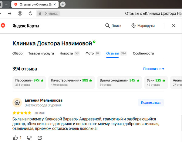Click the like count '1'

(x=21, y=138)
